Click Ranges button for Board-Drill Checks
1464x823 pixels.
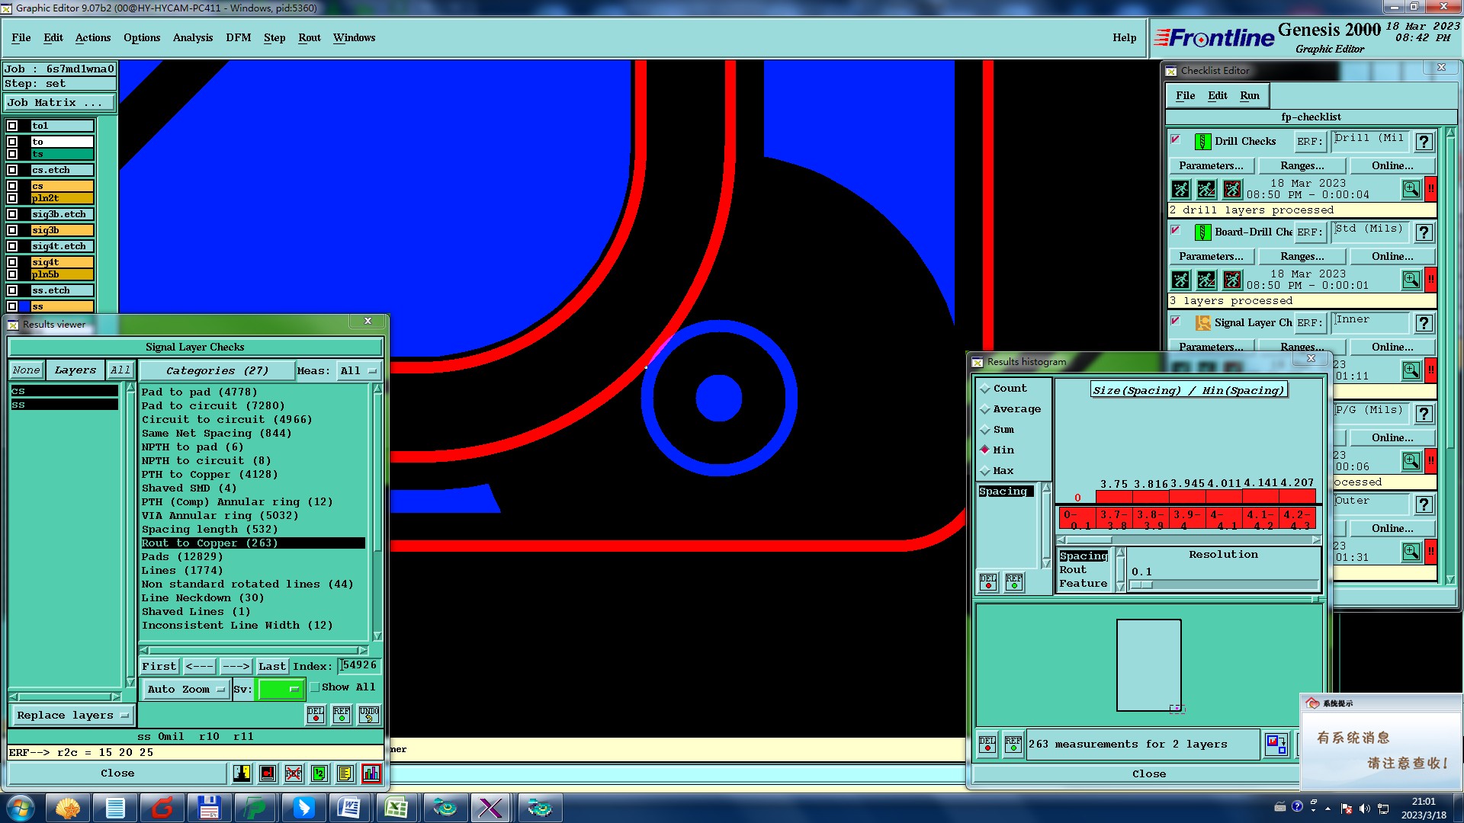click(1302, 256)
